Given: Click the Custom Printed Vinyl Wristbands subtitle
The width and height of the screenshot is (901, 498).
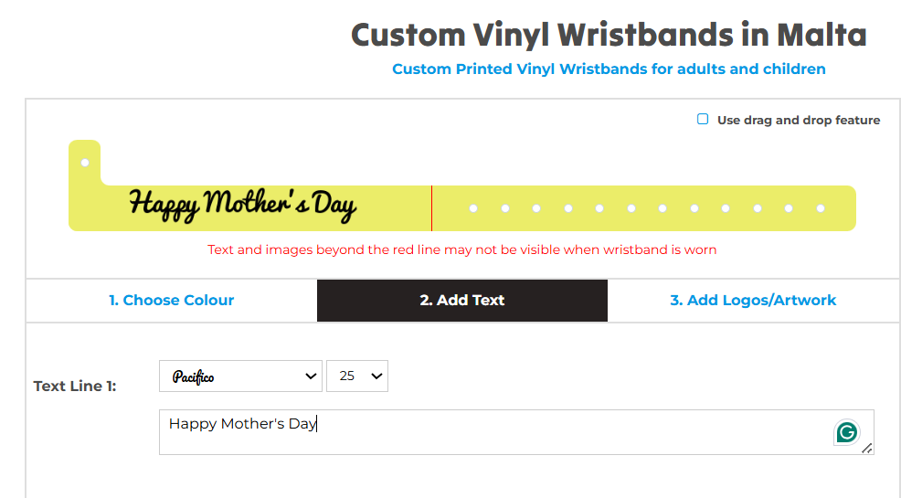Looking at the screenshot, I should [x=609, y=69].
